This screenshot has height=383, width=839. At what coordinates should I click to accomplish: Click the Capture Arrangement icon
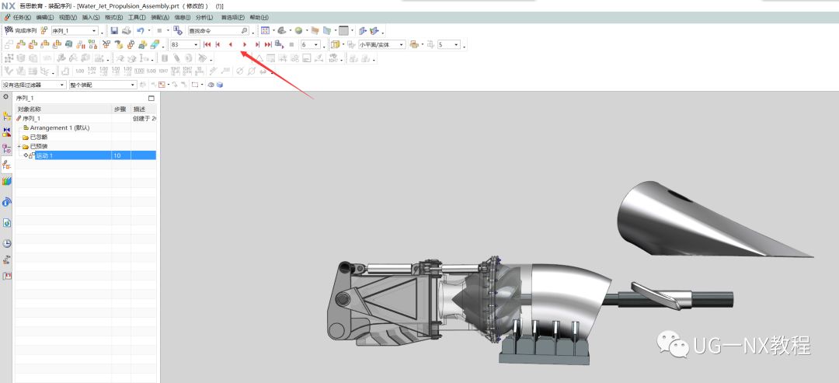click(143, 44)
